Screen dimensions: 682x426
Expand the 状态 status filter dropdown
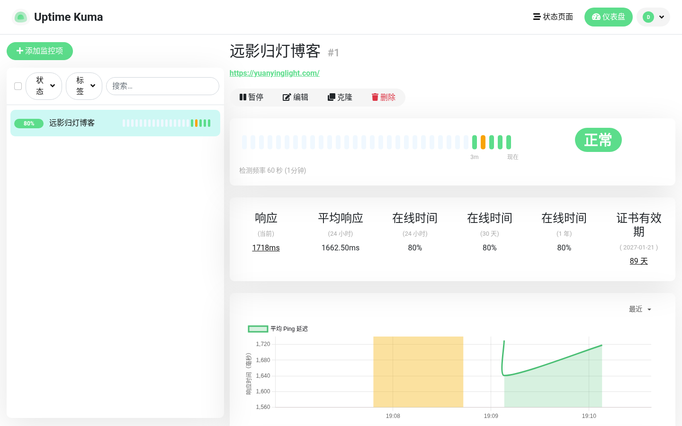click(x=44, y=86)
